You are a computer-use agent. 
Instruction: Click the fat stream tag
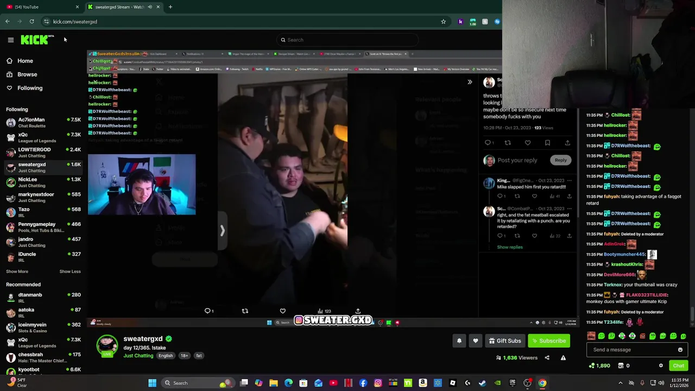pos(199,356)
